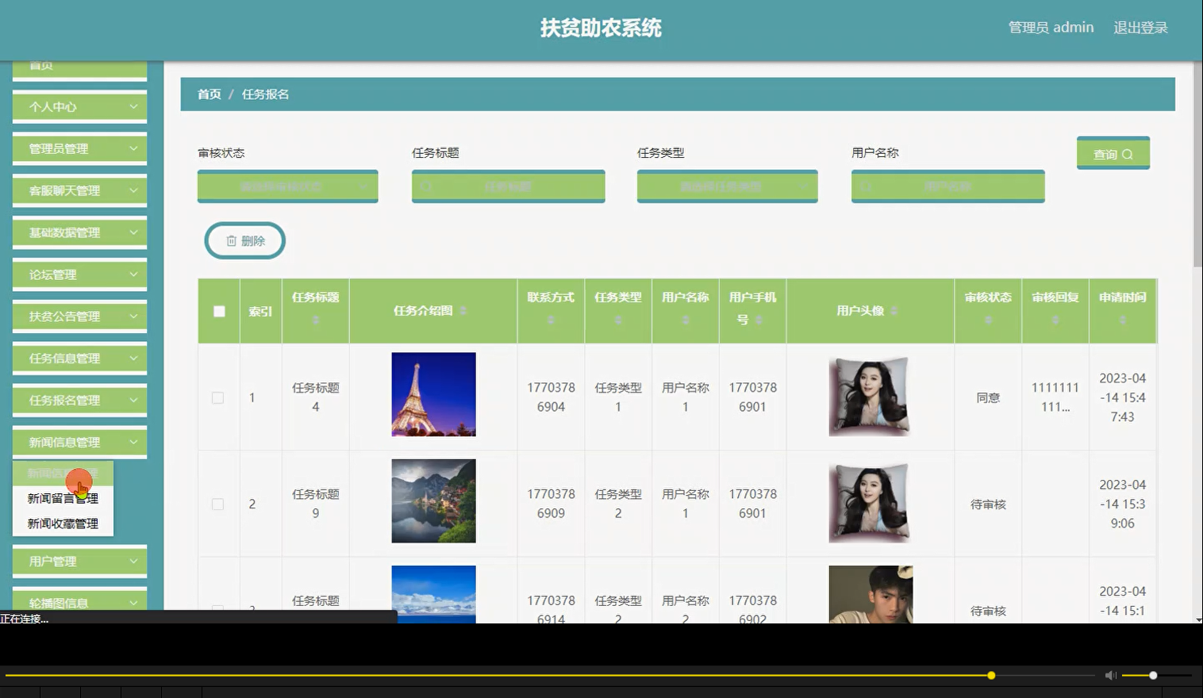Click the 1111111111... reply cell

[1055, 397]
